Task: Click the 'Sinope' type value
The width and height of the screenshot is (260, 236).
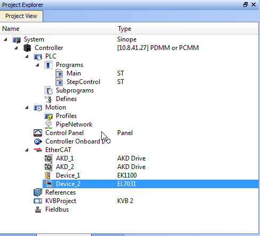Action: click(x=127, y=39)
